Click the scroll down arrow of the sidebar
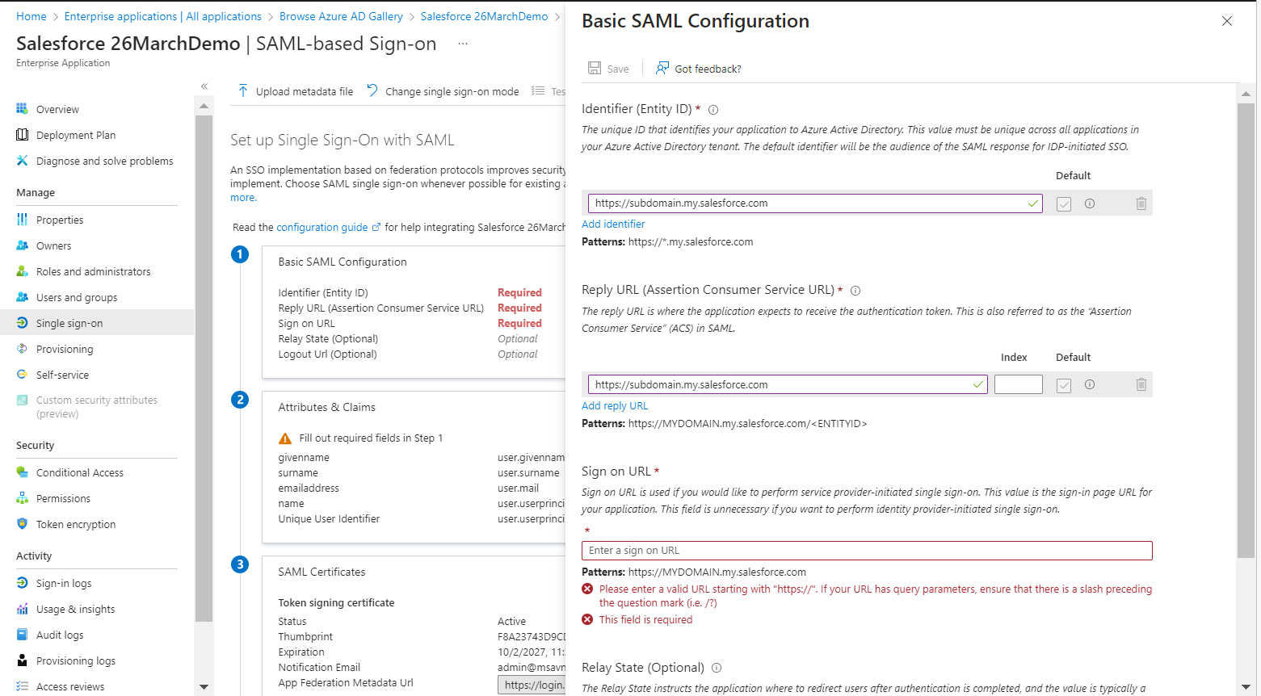The image size is (1261, 696). (204, 686)
